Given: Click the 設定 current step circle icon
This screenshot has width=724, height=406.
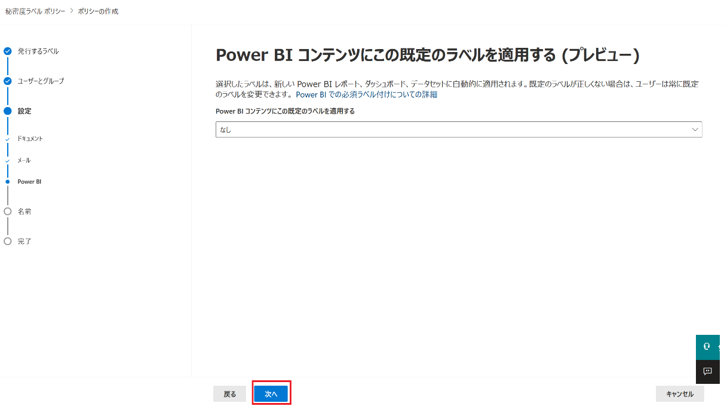Looking at the screenshot, I should point(8,111).
